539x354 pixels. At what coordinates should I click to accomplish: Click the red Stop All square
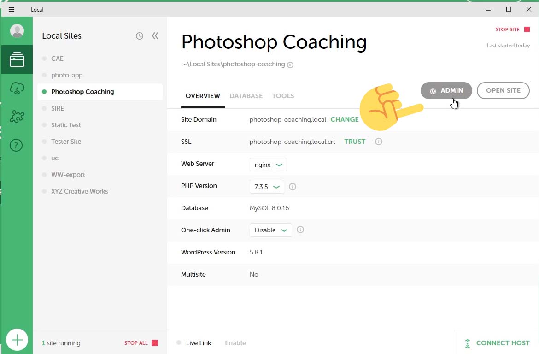(155, 343)
